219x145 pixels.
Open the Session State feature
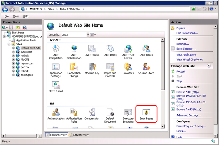point(146,69)
